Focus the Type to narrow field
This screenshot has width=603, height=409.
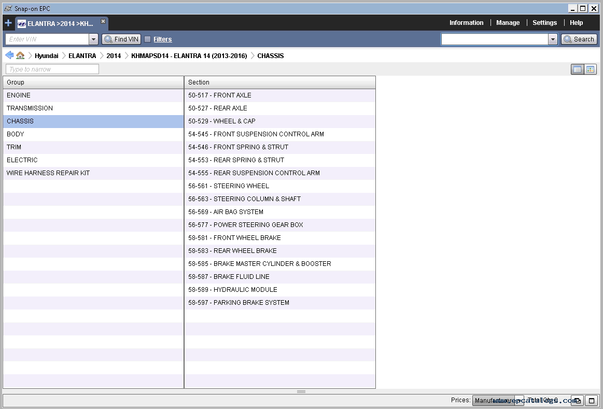click(x=52, y=69)
